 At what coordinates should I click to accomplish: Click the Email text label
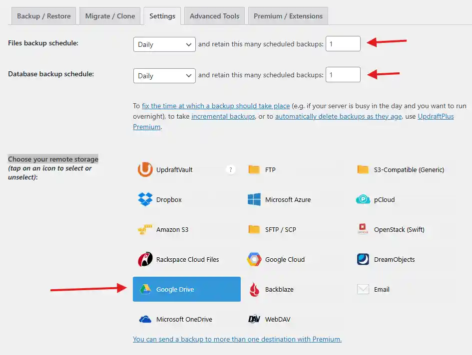click(x=382, y=290)
